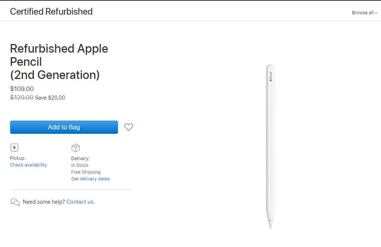Viewport: 381px width, 247px height.
Task: Save the item with the heart icon
Action: point(129,127)
